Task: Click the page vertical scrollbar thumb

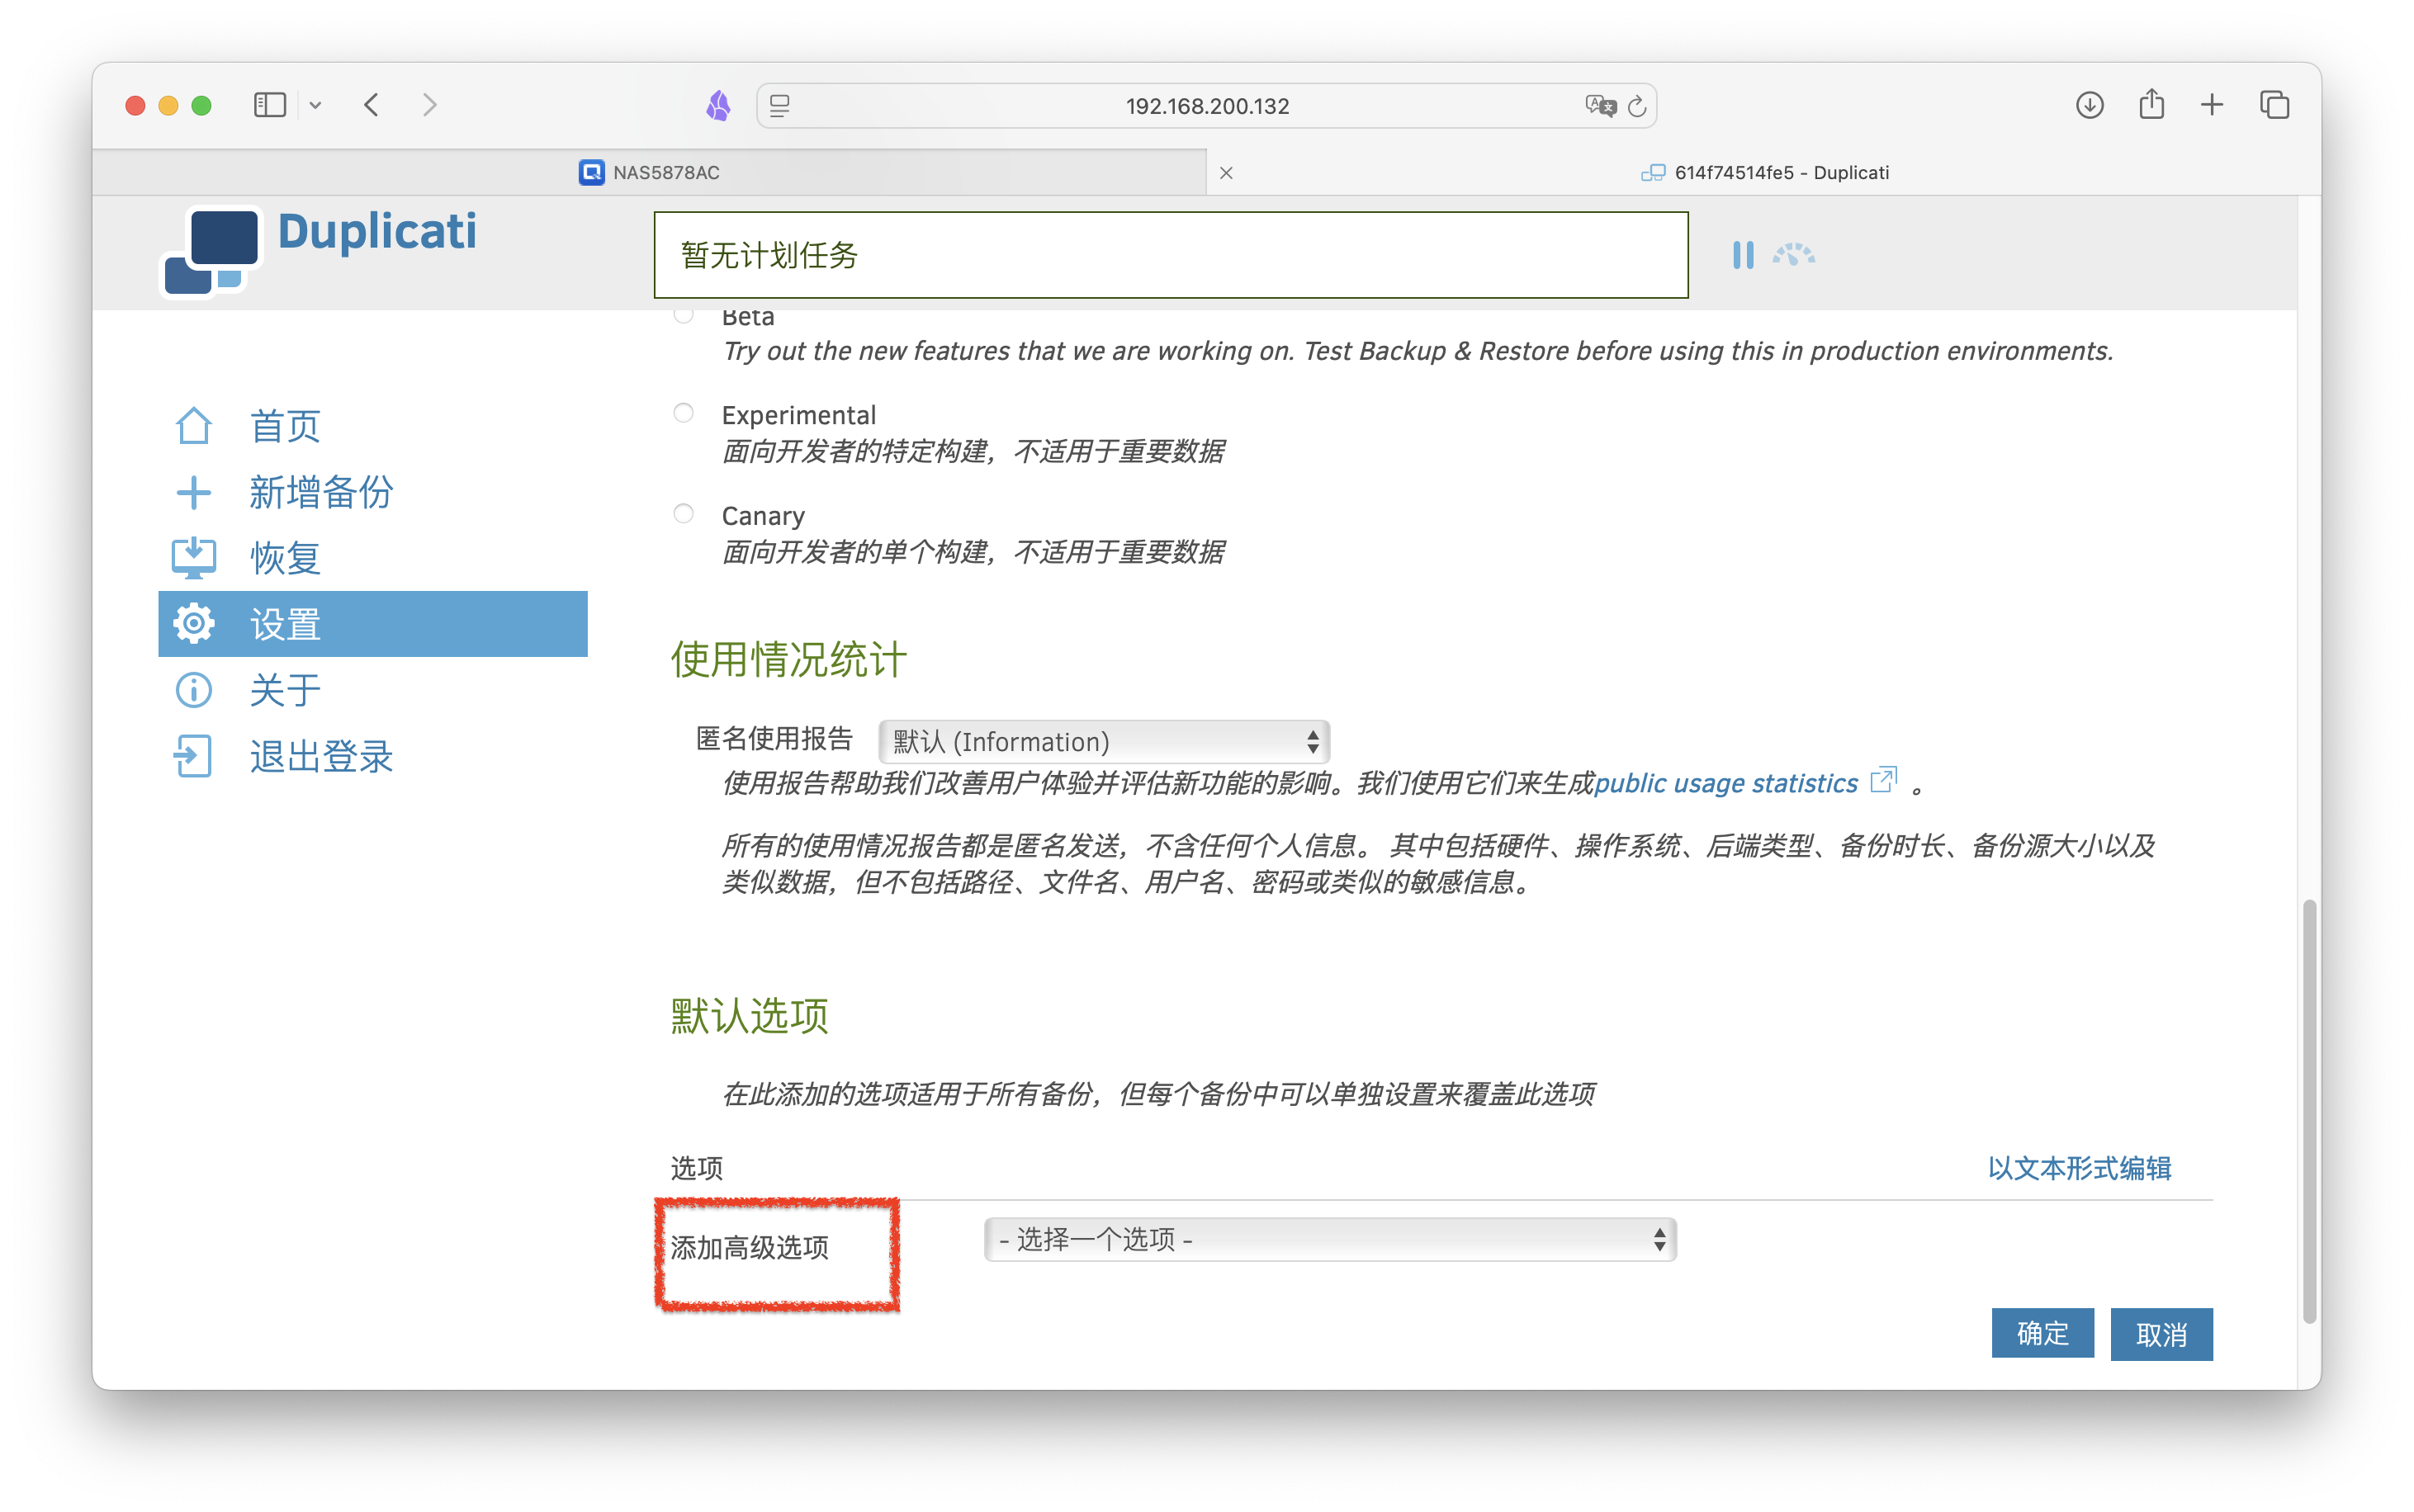Action: click(2309, 1110)
